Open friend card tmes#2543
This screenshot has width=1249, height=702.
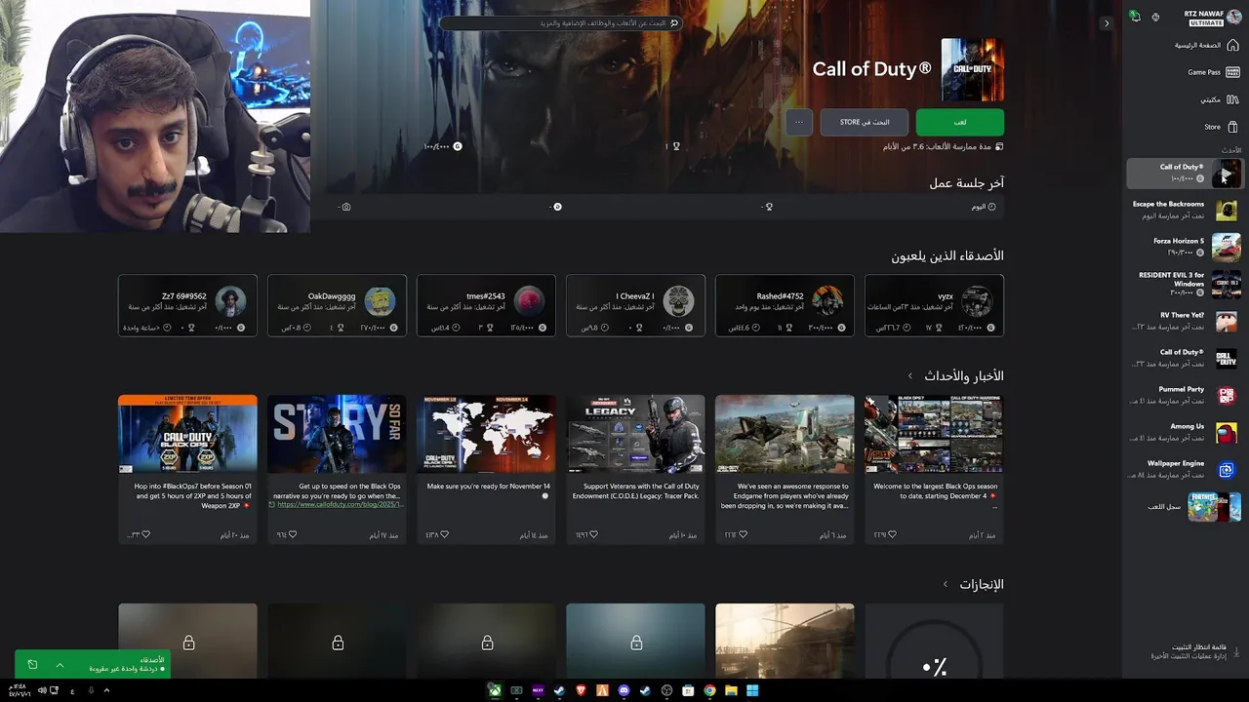point(486,305)
